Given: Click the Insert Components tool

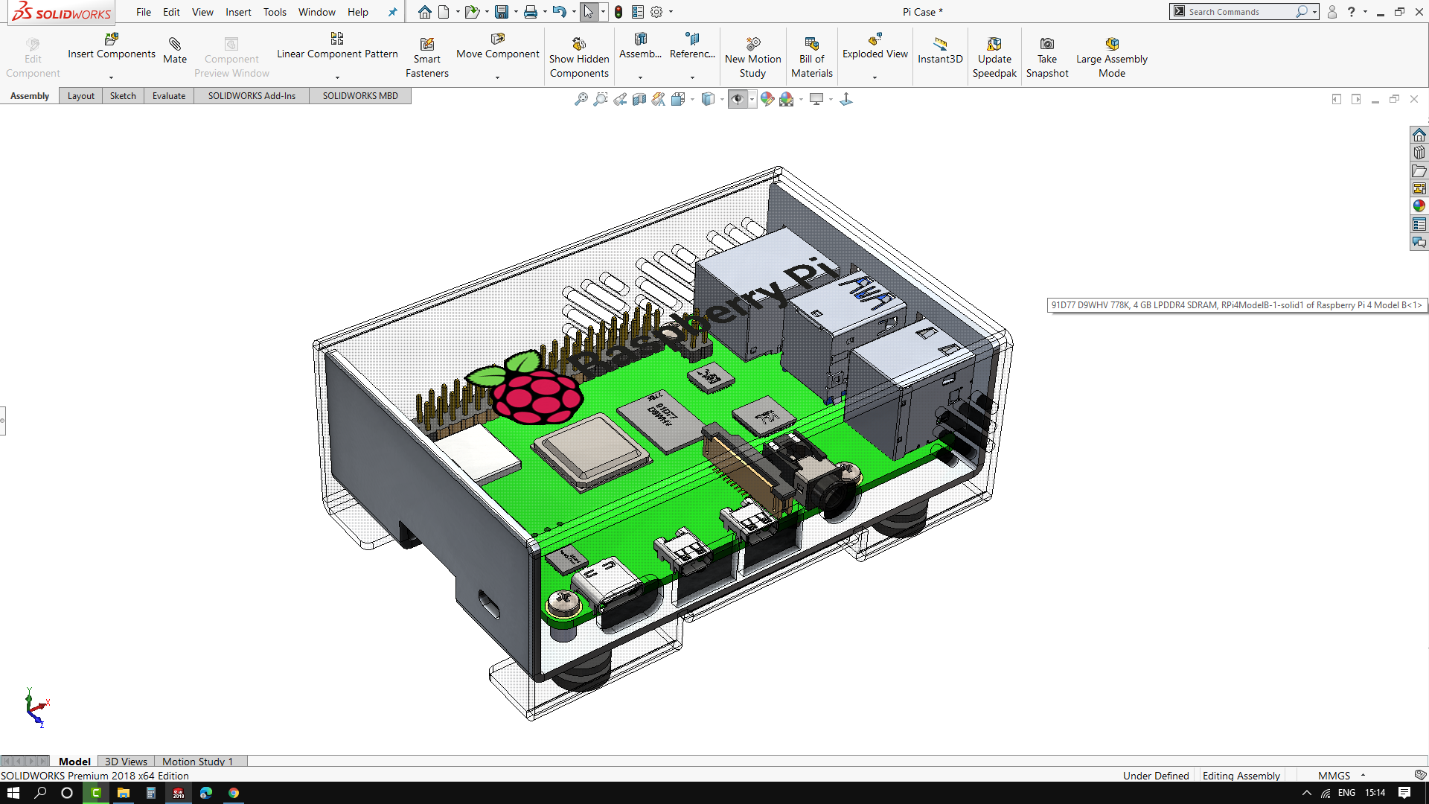Looking at the screenshot, I should [112, 46].
